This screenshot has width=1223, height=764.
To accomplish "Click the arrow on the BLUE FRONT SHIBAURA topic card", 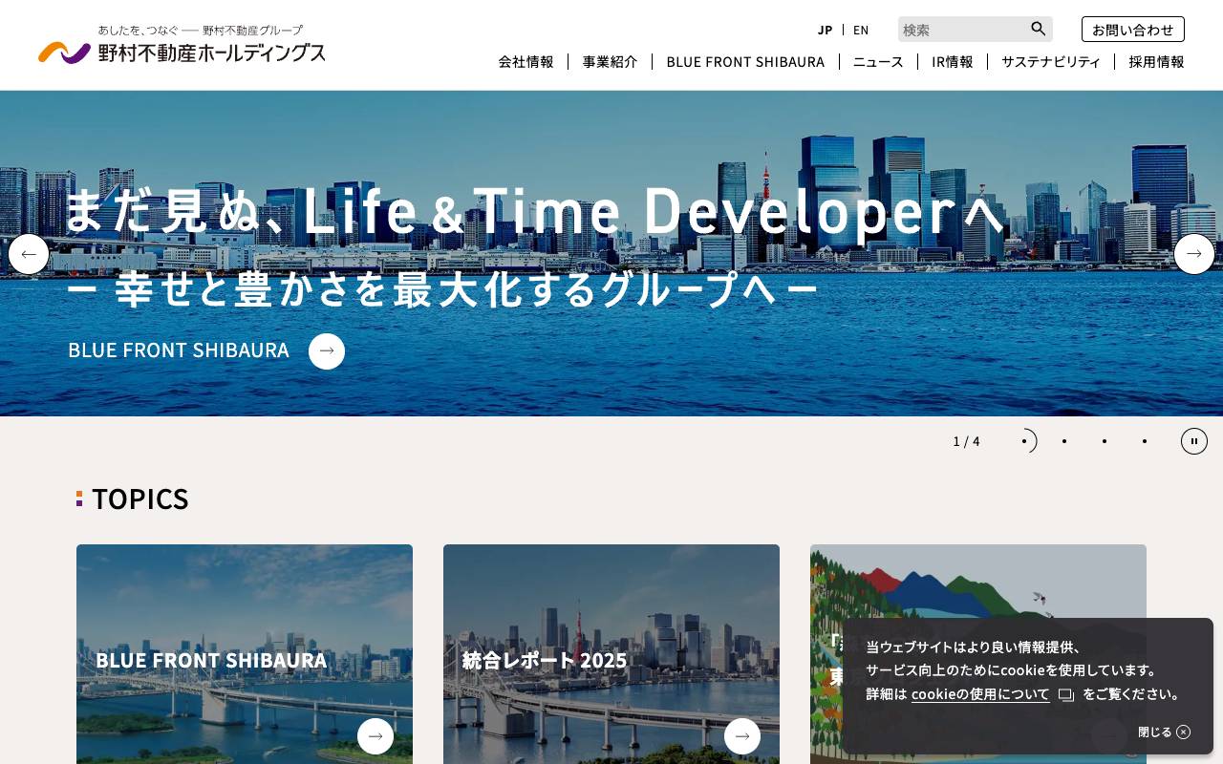I will (375, 736).
